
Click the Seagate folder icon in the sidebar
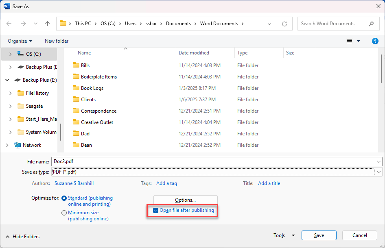21,106
